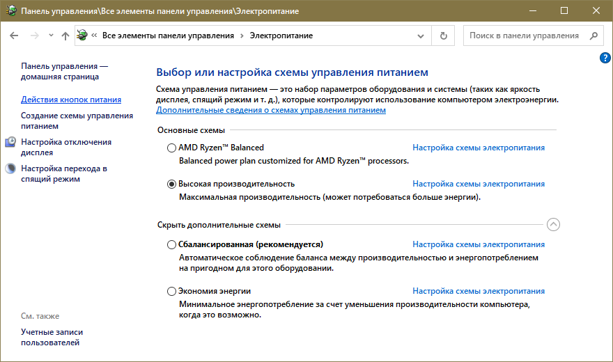613x362 pixels.
Task: Click the search magnifier icon
Action: pyautogui.click(x=593, y=36)
